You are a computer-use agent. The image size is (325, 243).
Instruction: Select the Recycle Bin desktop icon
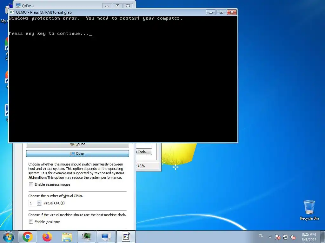309,210
